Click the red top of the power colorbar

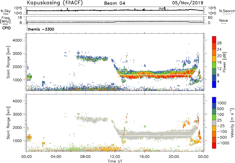coord(214,39)
